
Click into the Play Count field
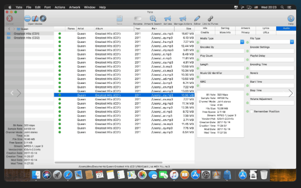coord(222,60)
